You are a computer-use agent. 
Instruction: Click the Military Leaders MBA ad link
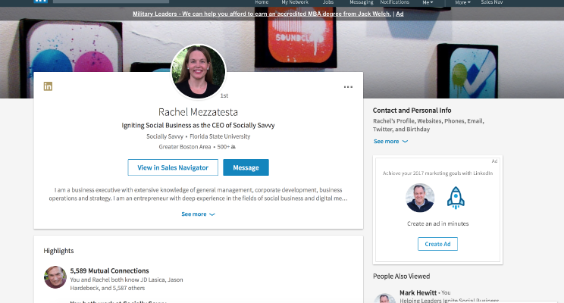(262, 14)
